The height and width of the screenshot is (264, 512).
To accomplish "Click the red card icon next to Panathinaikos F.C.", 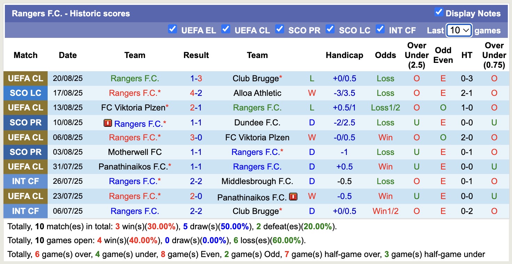I will [294, 196].
